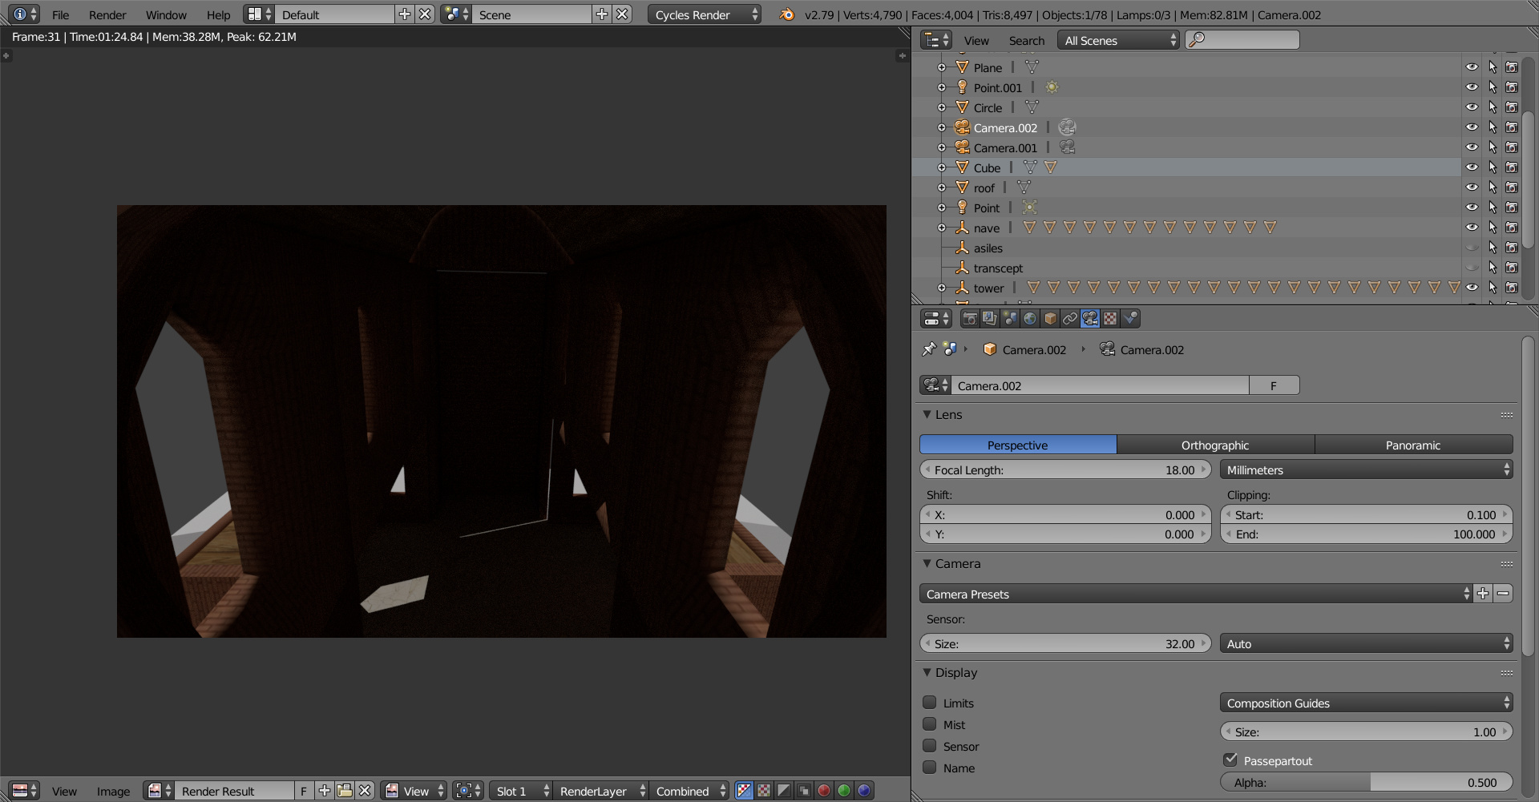The width and height of the screenshot is (1539, 802).
Task: Toggle visibility of the Cube object
Action: (1472, 167)
